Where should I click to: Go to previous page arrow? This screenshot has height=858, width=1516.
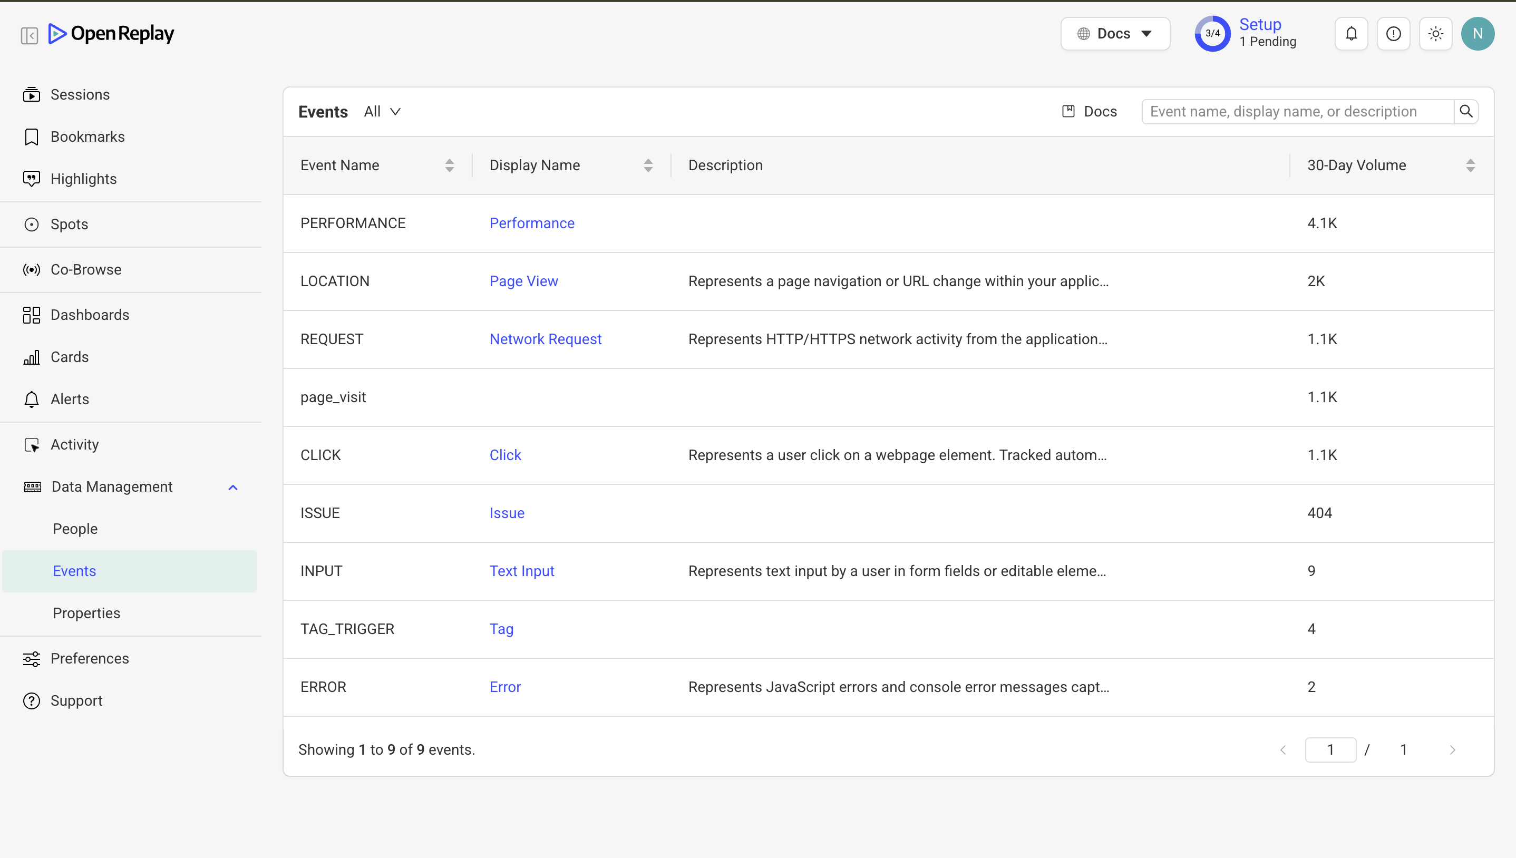(x=1283, y=750)
